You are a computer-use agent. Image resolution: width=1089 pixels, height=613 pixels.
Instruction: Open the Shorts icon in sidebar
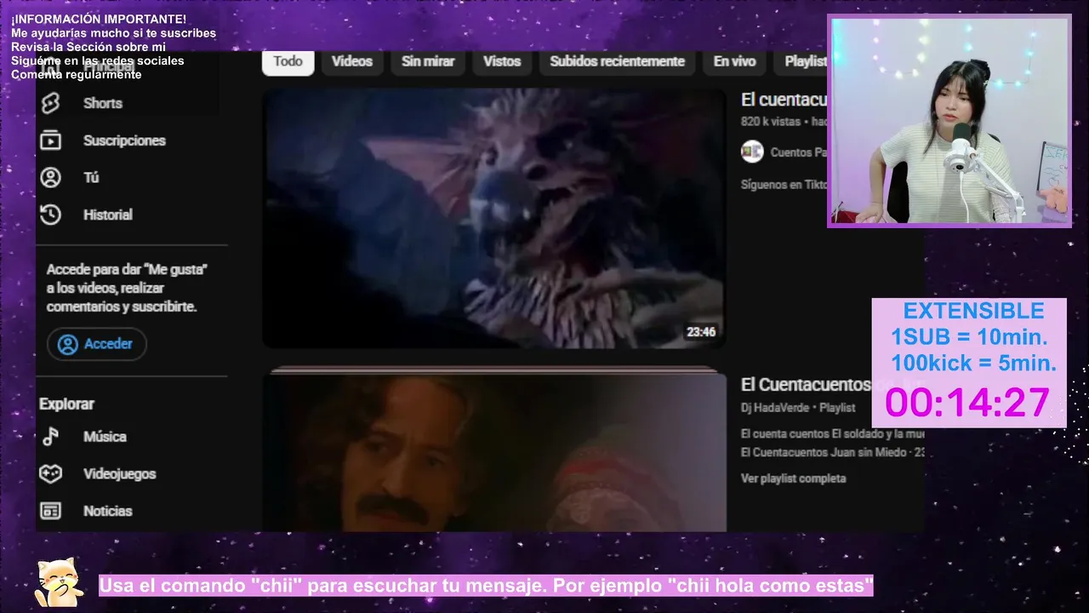click(x=51, y=103)
